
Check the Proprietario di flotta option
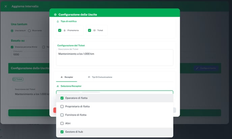[62, 106]
